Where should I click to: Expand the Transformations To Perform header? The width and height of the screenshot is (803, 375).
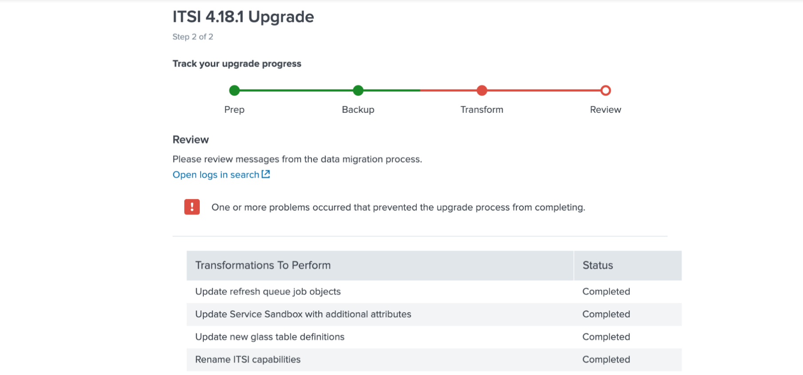(263, 265)
